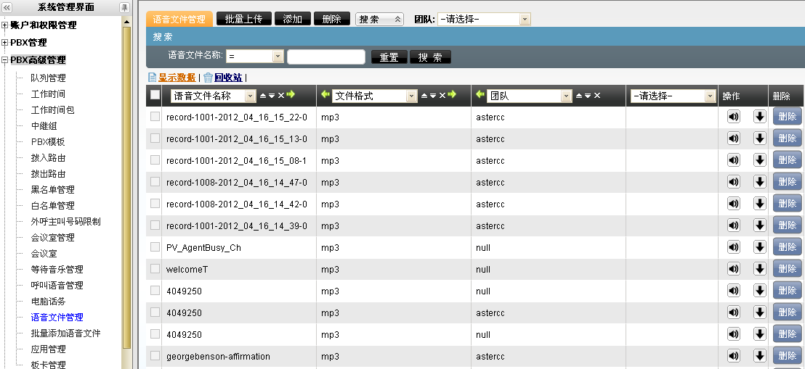
Task: Open the 团队 team dropdown at top
Action: pos(484,19)
